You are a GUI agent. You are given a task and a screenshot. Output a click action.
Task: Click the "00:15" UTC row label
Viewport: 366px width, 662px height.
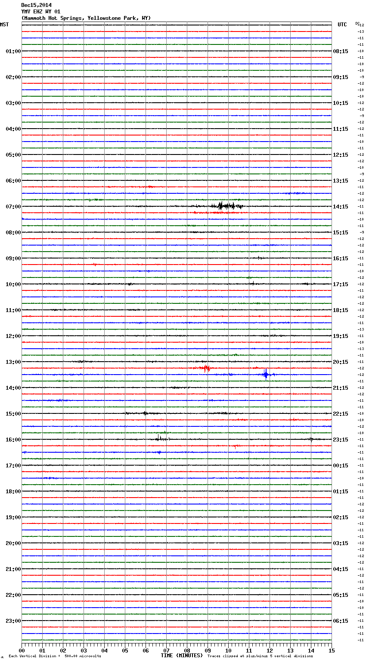341,466
